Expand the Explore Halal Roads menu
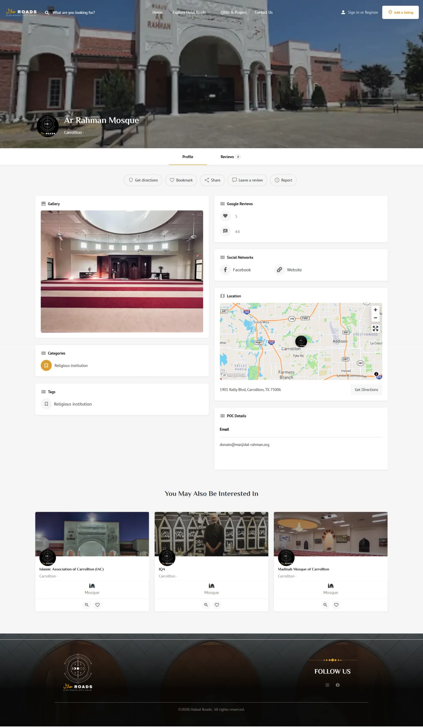423x728 pixels. click(191, 13)
